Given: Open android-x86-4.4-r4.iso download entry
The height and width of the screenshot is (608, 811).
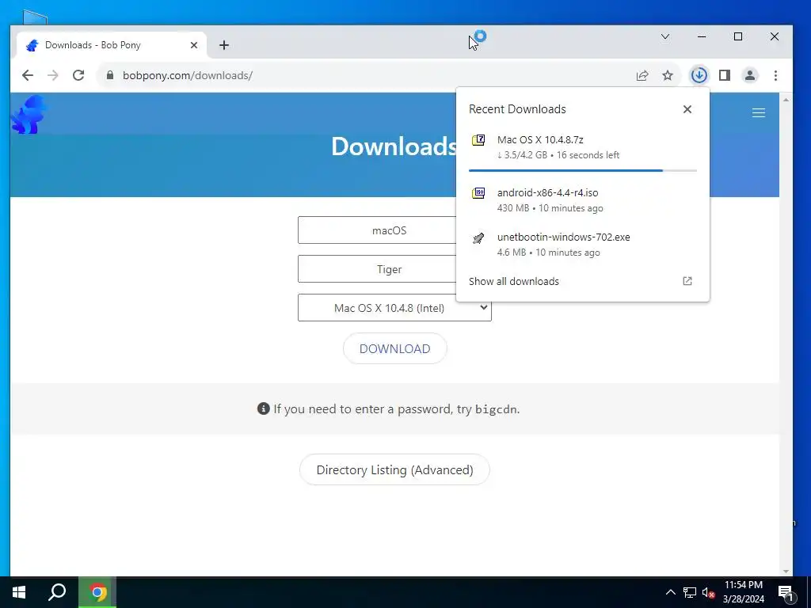Looking at the screenshot, I should coord(583,200).
